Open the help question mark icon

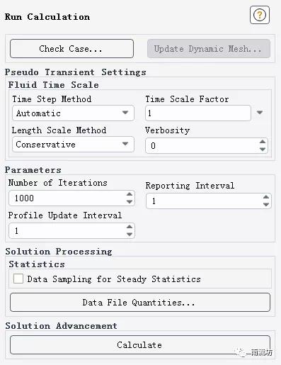pyautogui.click(x=260, y=15)
